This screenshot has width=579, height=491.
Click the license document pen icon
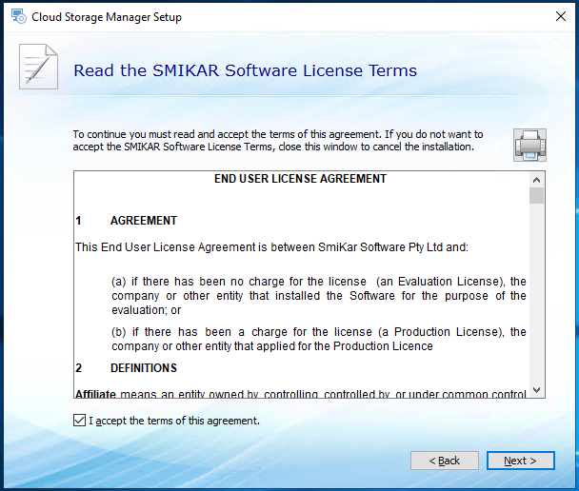point(38,67)
